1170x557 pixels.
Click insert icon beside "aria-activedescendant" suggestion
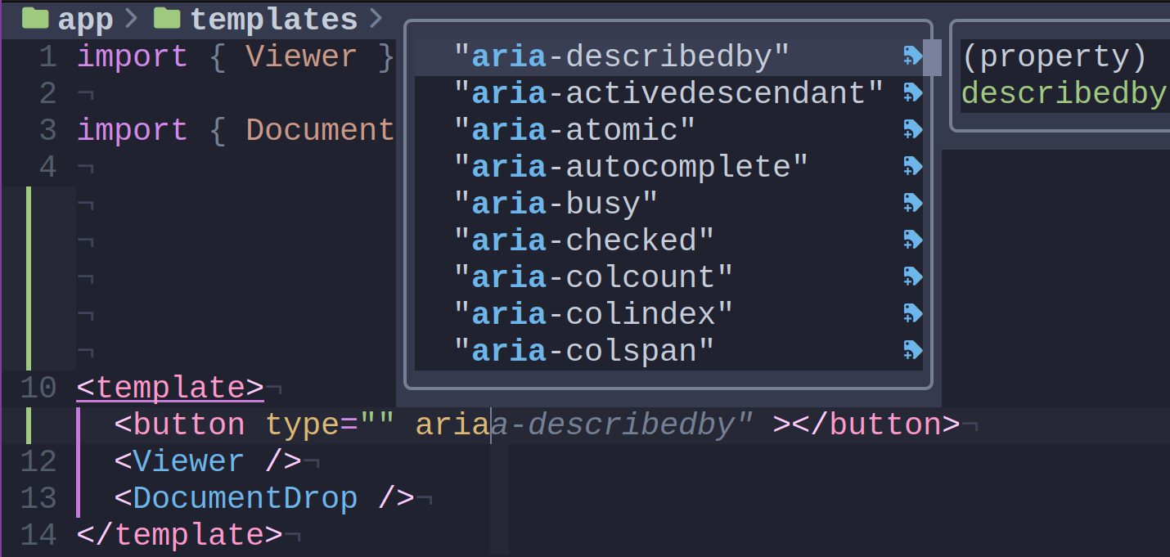point(912,92)
